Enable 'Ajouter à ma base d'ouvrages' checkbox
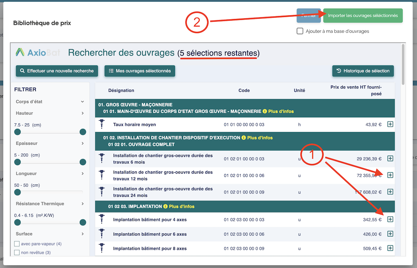The image size is (417, 268). pyautogui.click(x=300, y=31)
